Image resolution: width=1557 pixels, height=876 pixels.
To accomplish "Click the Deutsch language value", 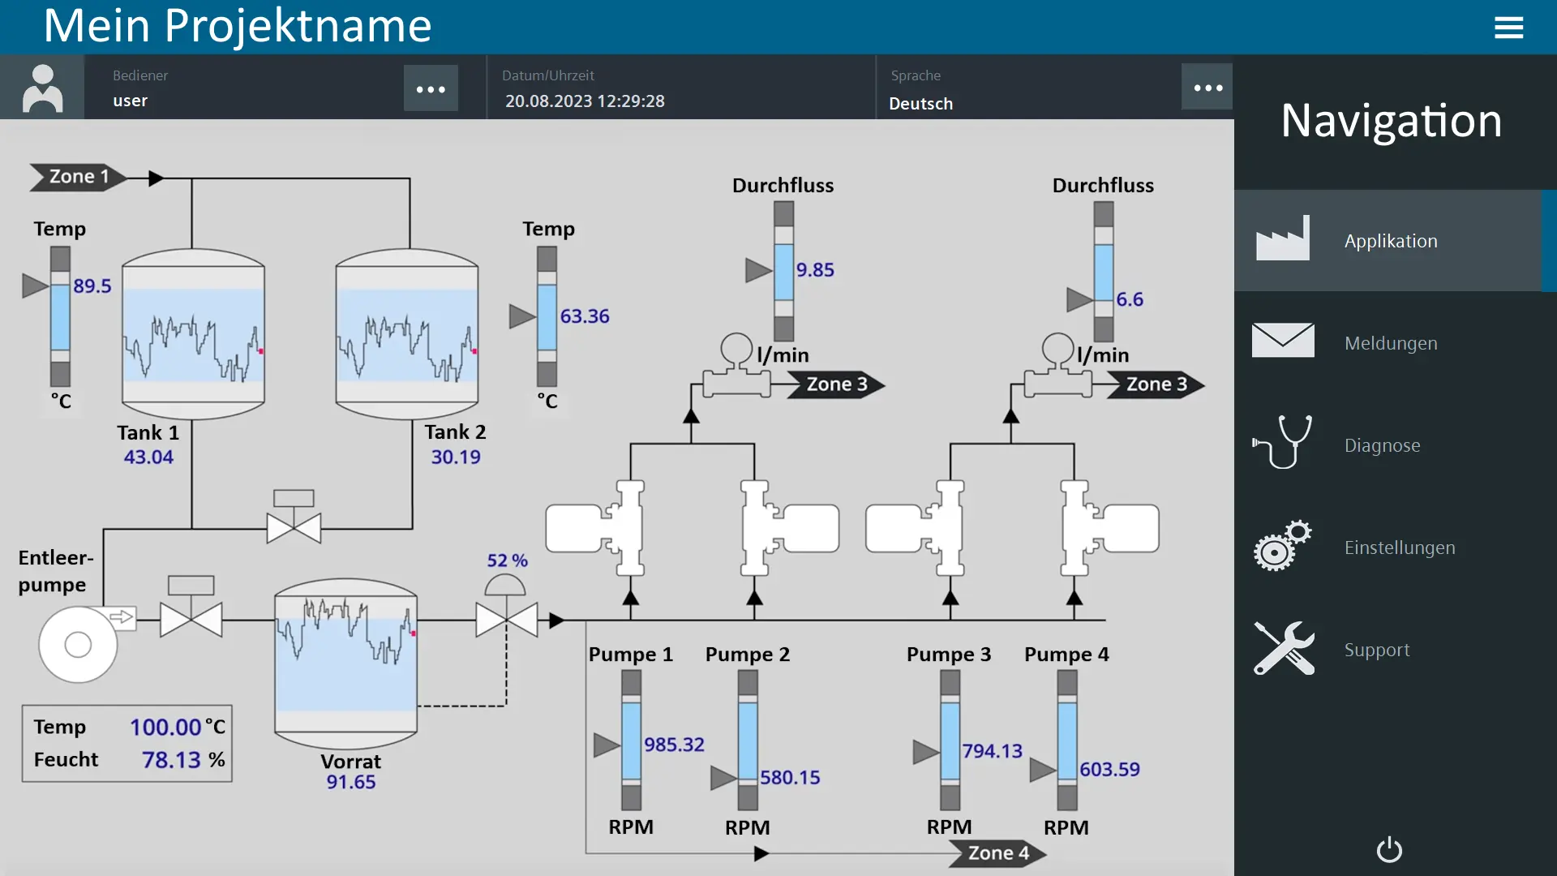I will (921, 104).
